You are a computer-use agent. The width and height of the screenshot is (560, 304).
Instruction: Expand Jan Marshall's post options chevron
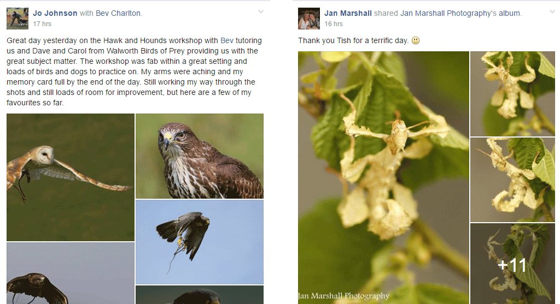pos(552,11)
